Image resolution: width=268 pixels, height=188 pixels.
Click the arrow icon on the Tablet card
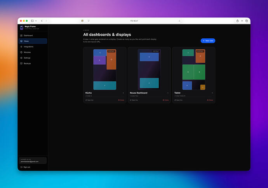[212, 93]
